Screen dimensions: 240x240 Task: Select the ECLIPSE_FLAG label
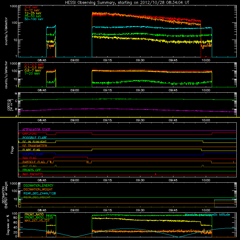[x=33, y=154]
